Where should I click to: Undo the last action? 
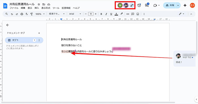[12, 14]
